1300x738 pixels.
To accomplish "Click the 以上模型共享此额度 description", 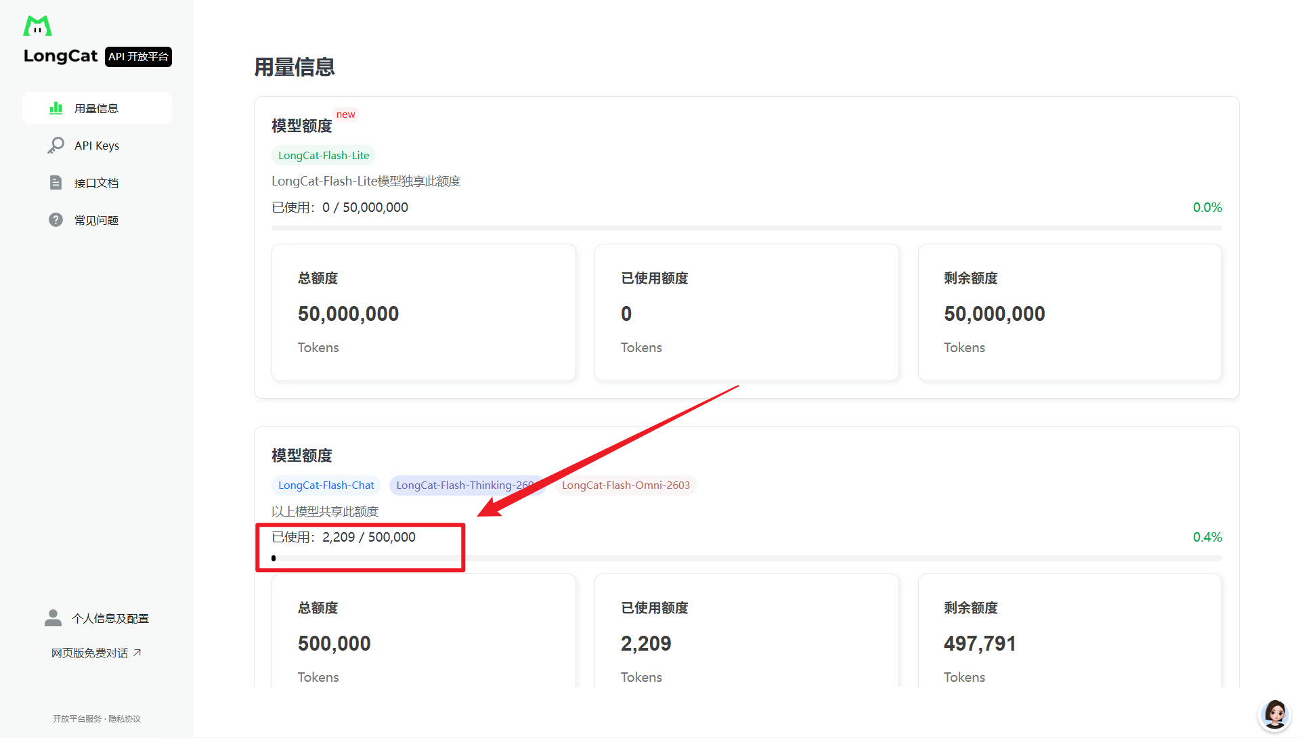I will (x=325, y=511).
